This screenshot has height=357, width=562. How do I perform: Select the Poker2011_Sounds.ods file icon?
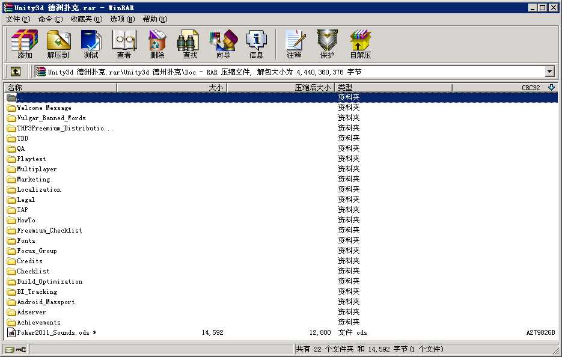pos(11,332)
